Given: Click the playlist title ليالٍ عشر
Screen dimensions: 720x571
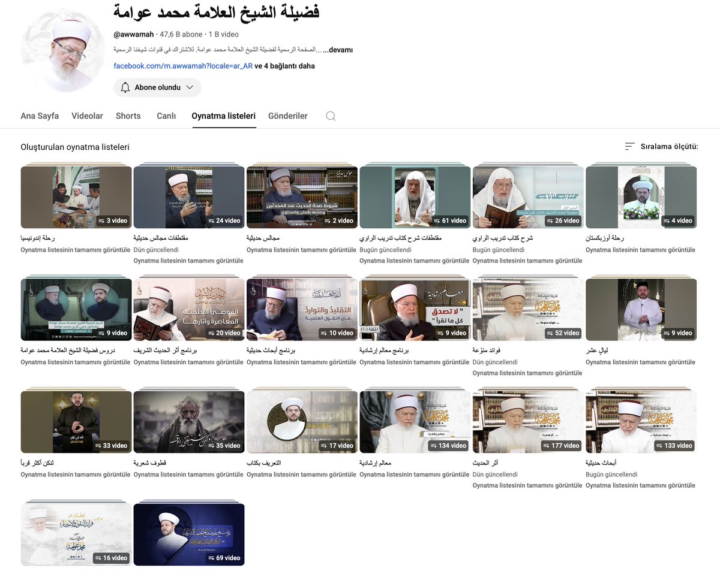Looking at the screenshot, I should (x=598, y=350).
